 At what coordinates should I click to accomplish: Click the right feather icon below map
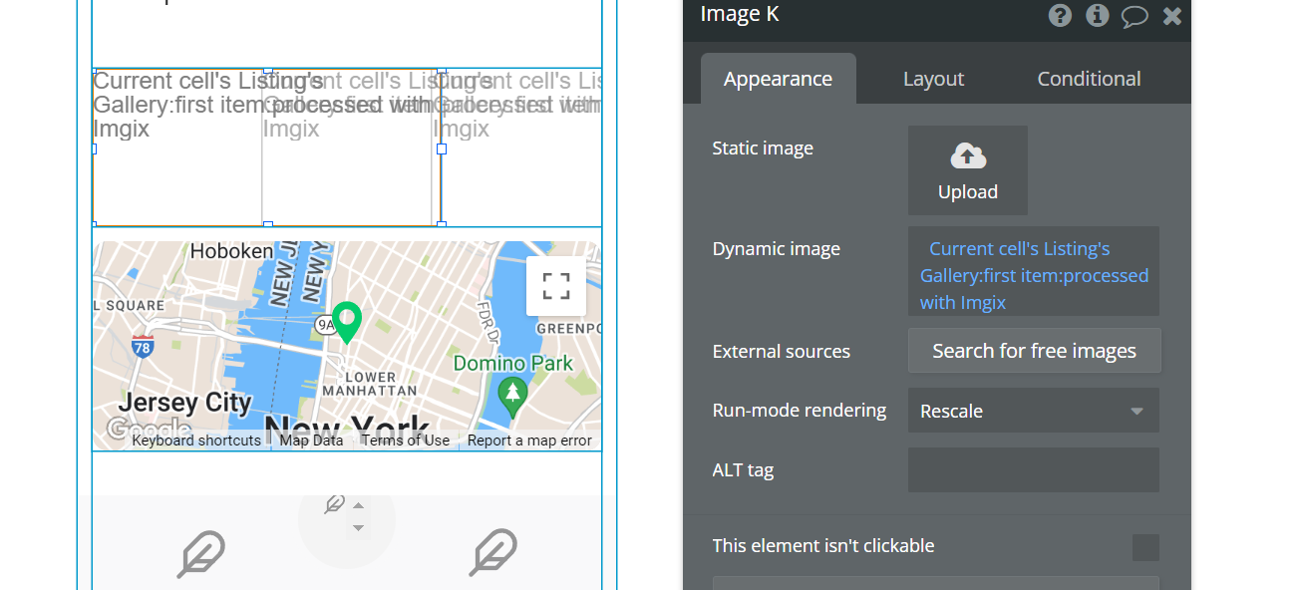pyautogui.click(x=493, y=553)
